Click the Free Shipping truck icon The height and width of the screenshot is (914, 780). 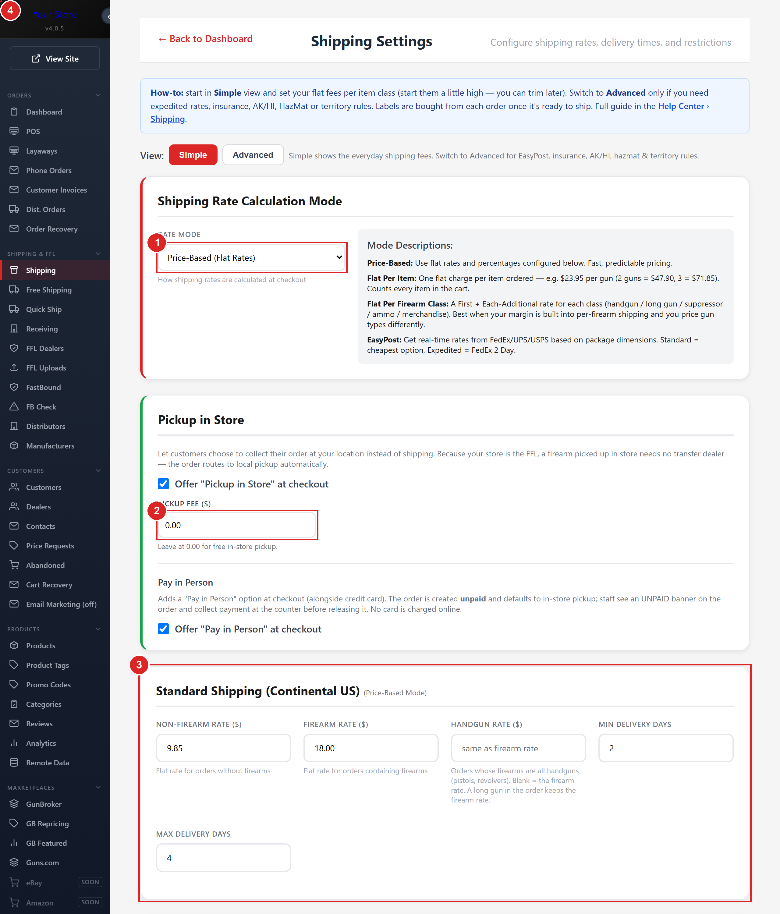click(x=14, y=289)
